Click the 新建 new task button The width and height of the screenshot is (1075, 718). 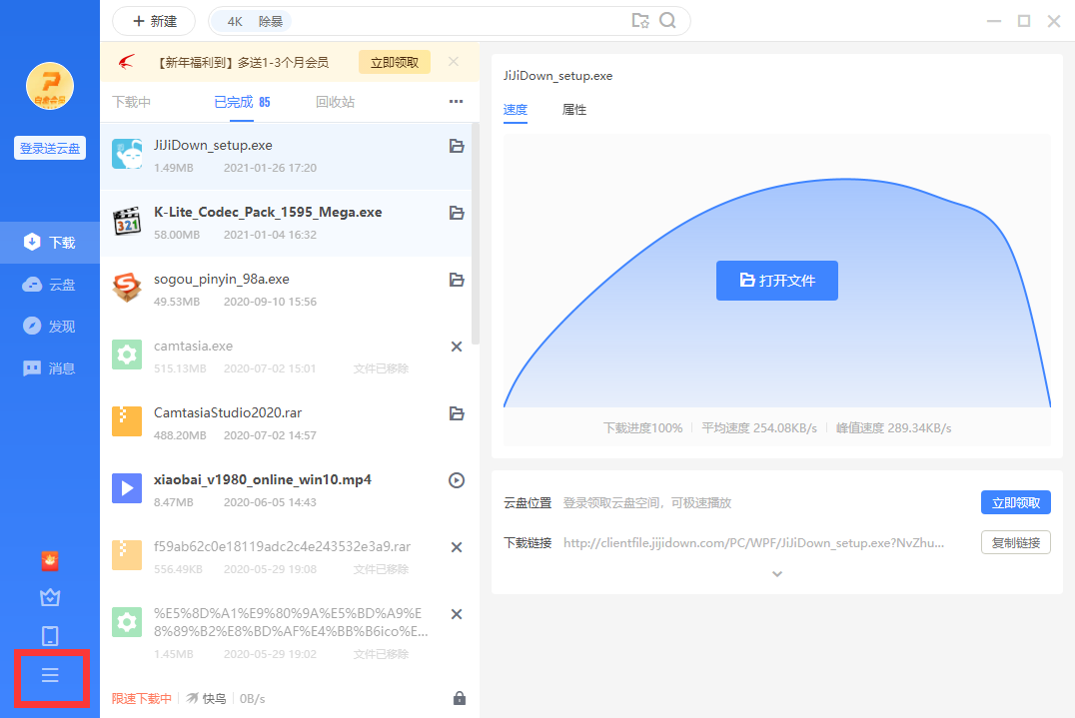(155, 21)
